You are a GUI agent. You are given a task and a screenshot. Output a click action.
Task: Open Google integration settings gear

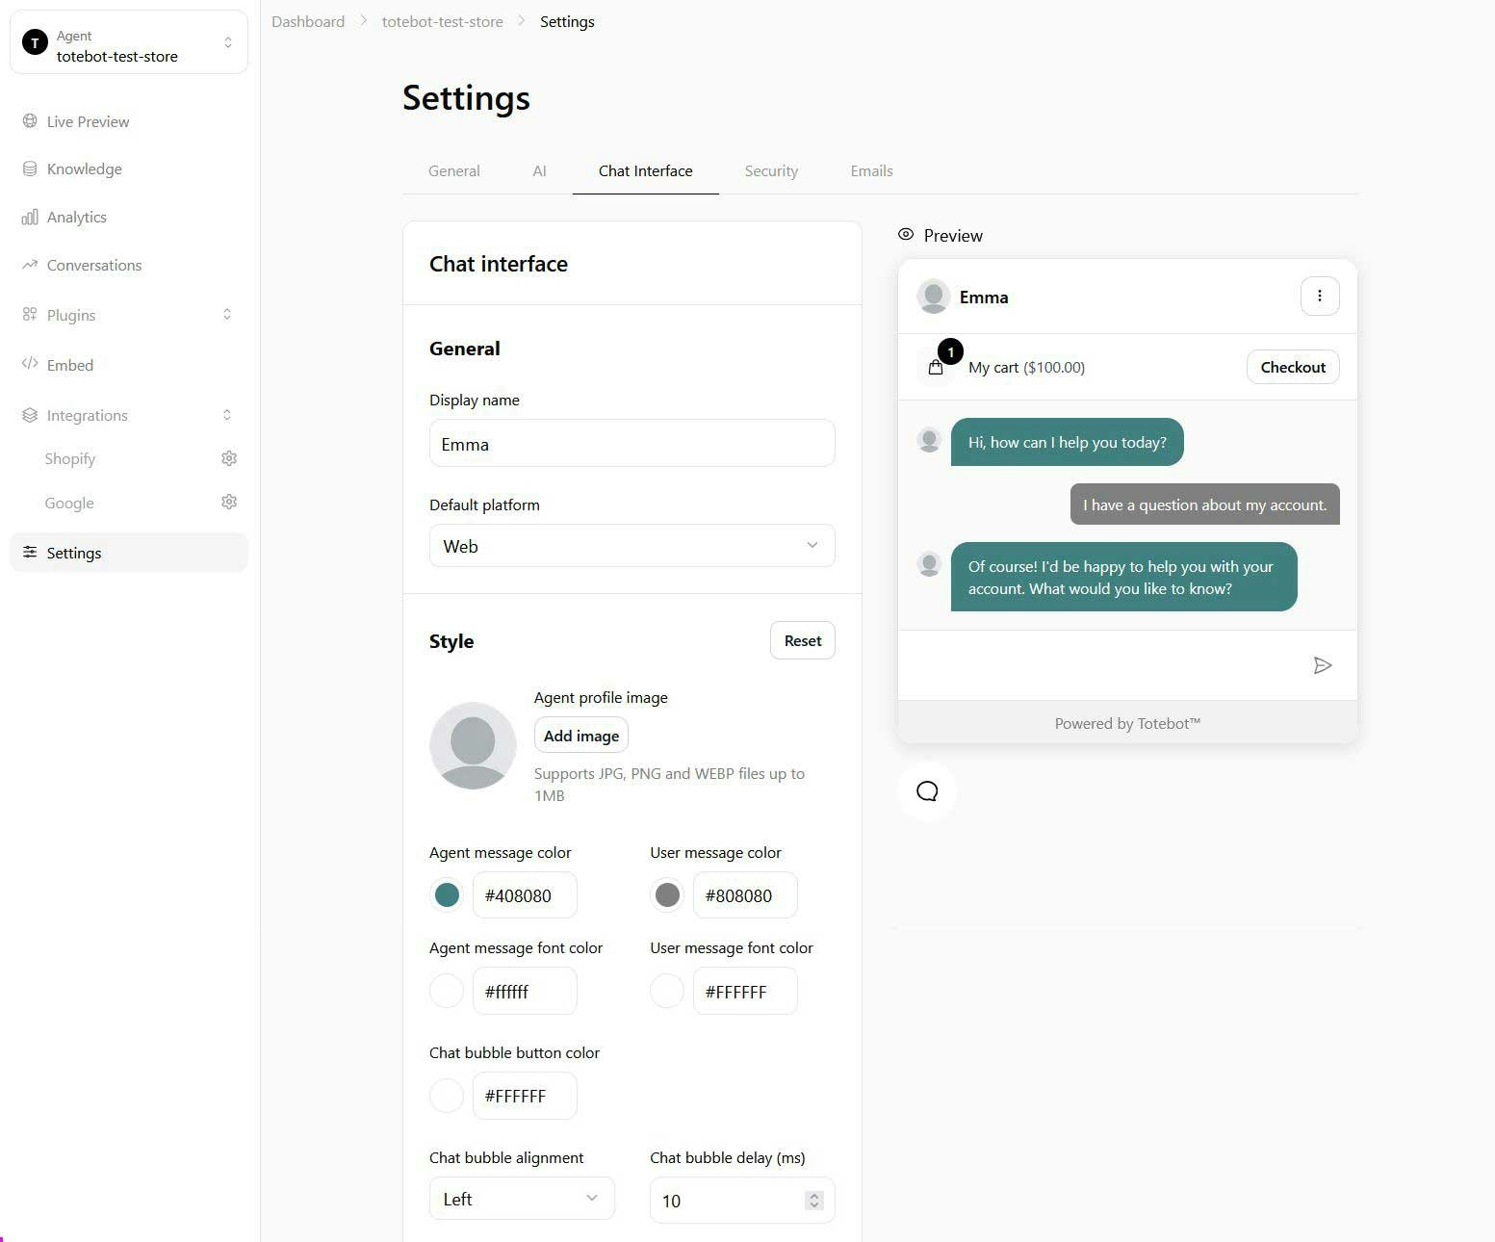pos(229,502)
